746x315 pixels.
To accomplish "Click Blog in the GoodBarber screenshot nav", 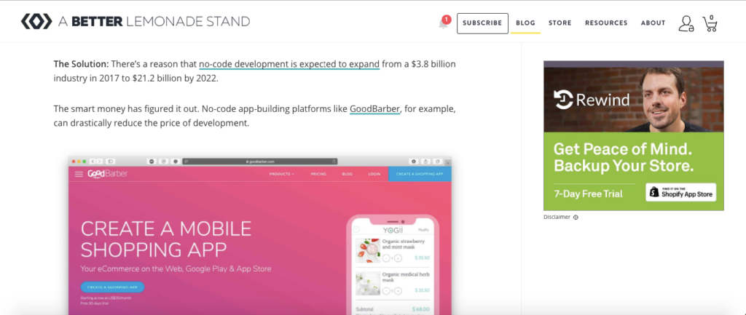I will click(x=347, y=175).
